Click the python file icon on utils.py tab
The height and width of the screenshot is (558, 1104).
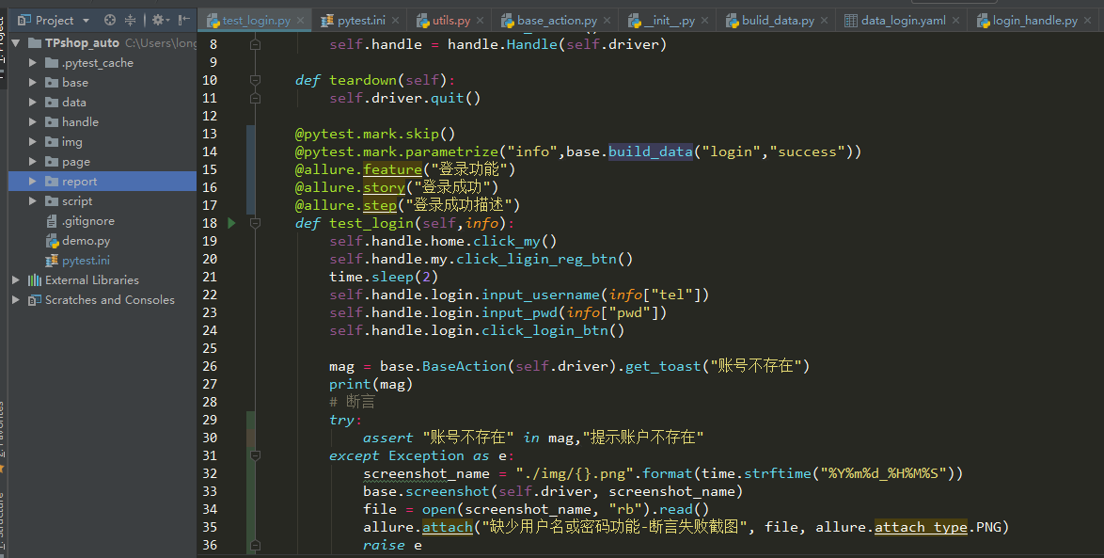click(422, 21)
